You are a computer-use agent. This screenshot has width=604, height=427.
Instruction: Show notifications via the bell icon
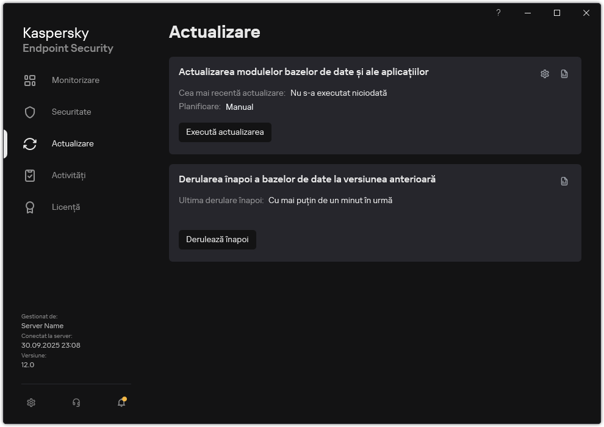[x=121, y=403]
